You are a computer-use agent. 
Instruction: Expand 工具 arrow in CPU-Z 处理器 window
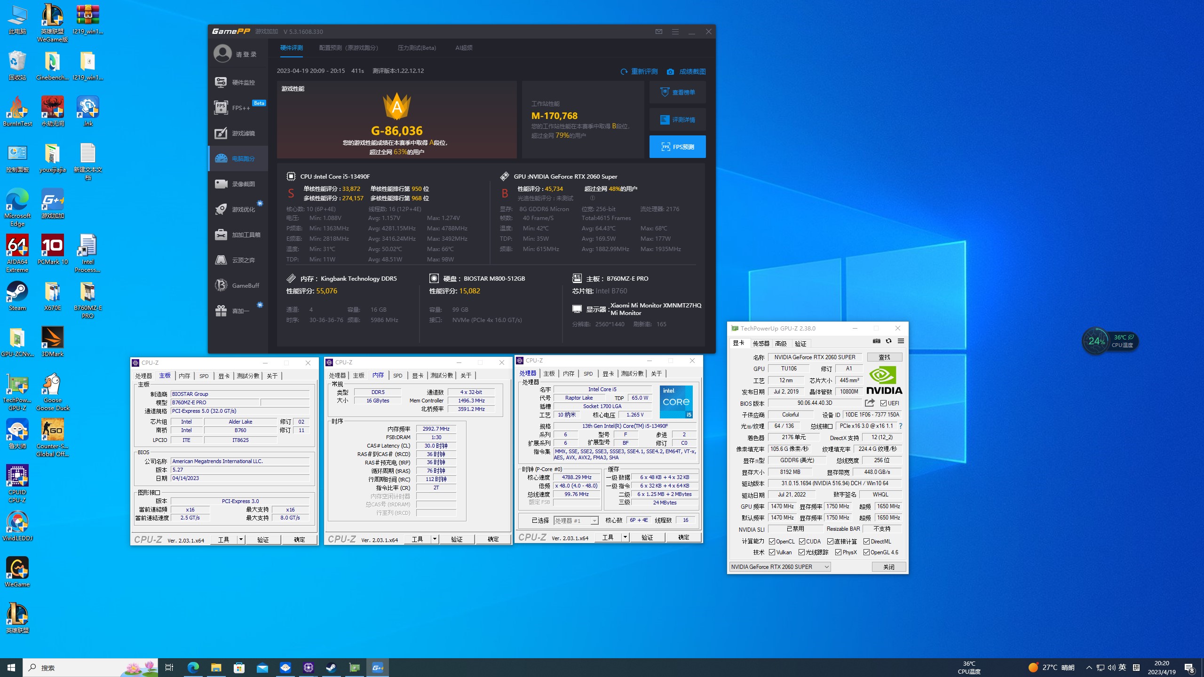click(625, 537)
